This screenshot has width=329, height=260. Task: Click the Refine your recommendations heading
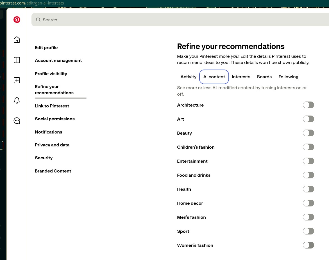(x=231, y=47)
